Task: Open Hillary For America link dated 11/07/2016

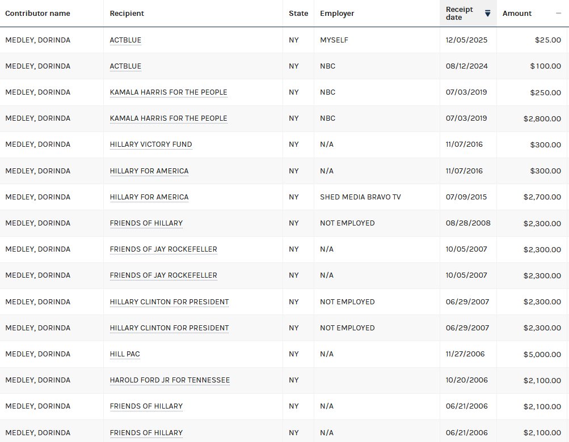Action: 149,171
